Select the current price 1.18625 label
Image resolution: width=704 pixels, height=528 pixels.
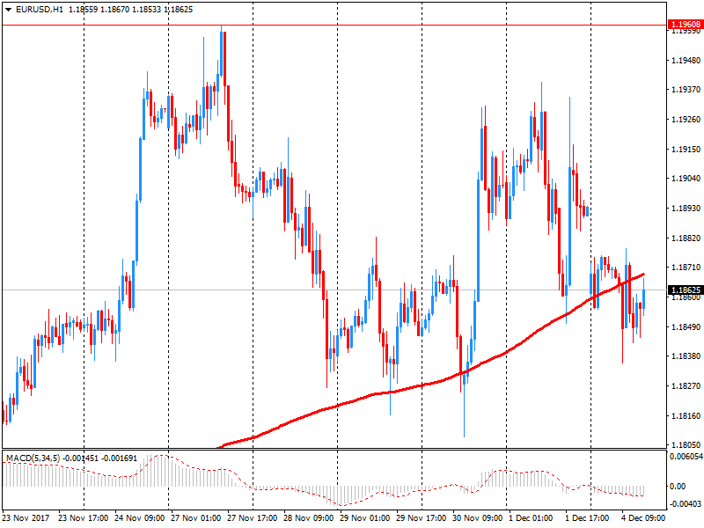point(686,290)
